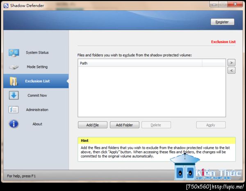Select the Exclusion List sidebar label

tap(37, 81)
